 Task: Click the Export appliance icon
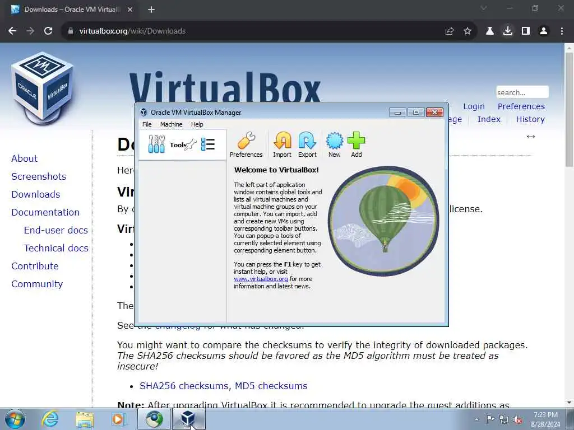click(x=307, y=145)
